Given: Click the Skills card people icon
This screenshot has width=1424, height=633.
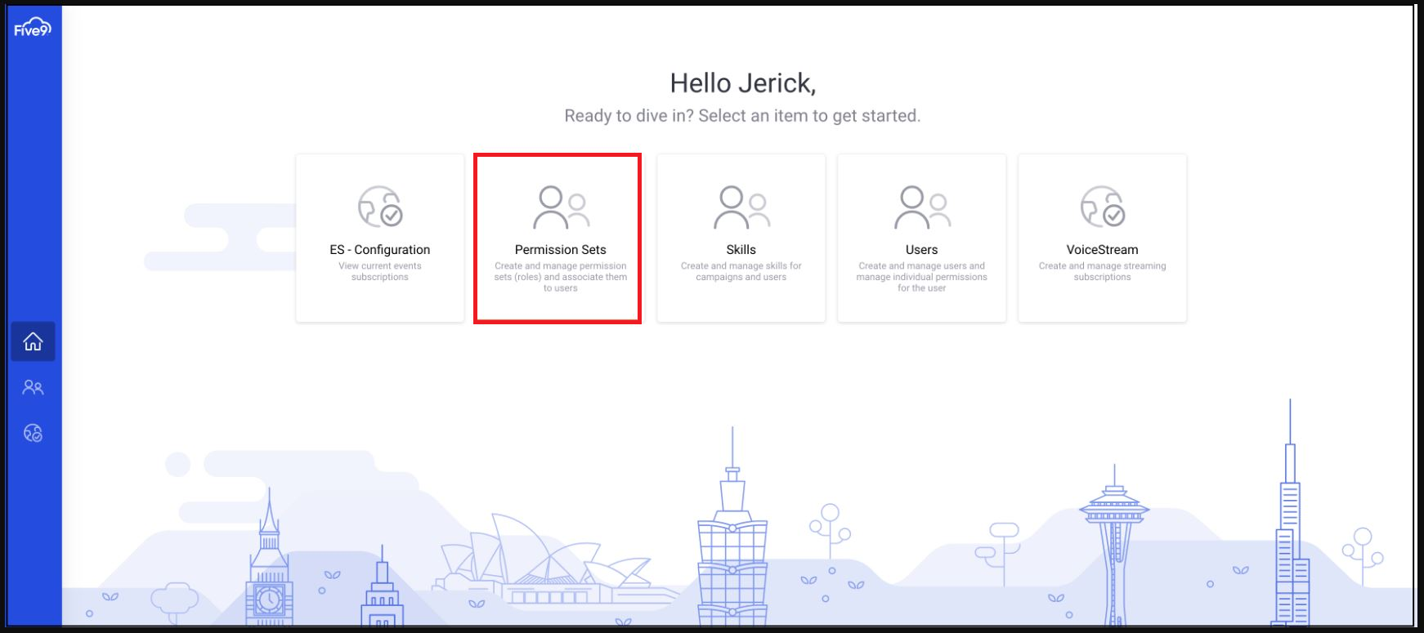Looking at the screenshot, I should point(741,207).
